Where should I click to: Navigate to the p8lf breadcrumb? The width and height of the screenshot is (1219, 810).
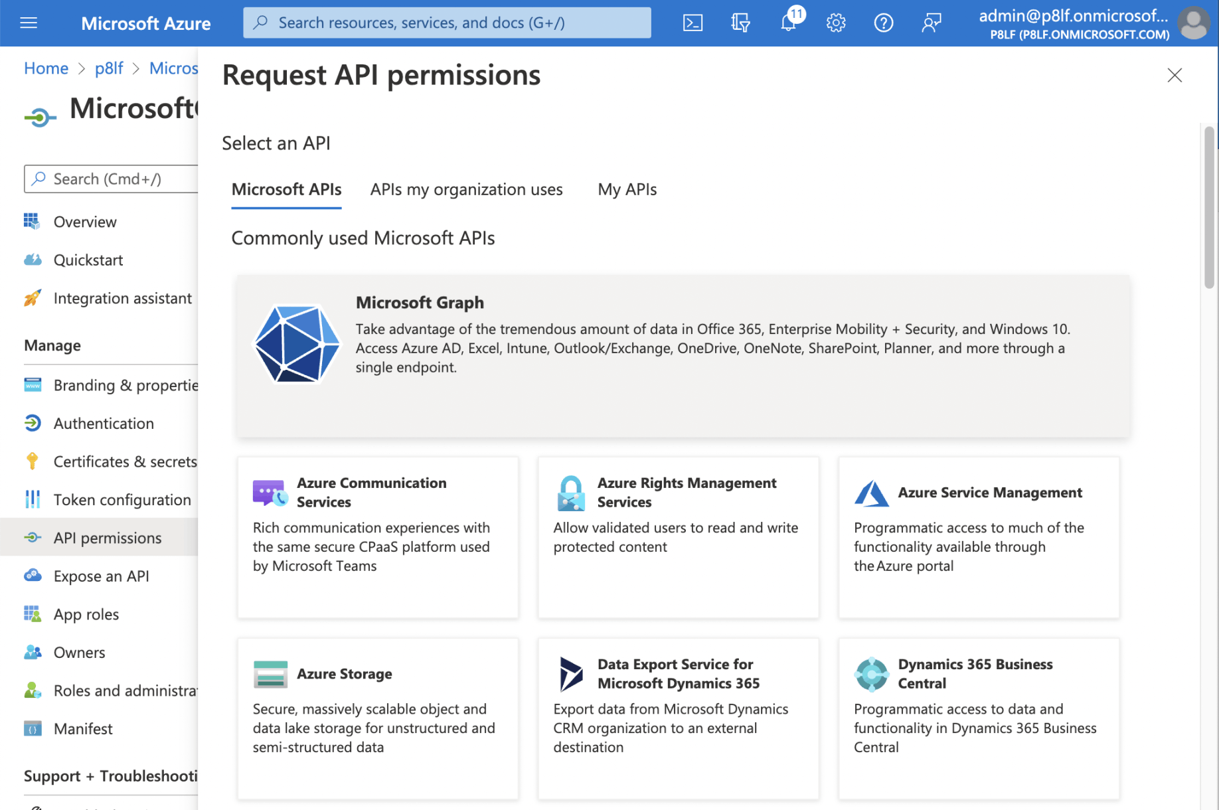tap(109, 68)
